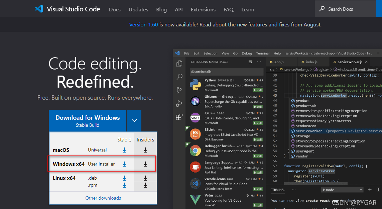The height and width of the screenshot is (209, 382).
Task: Install the Python extension
Action: [258, 90]
